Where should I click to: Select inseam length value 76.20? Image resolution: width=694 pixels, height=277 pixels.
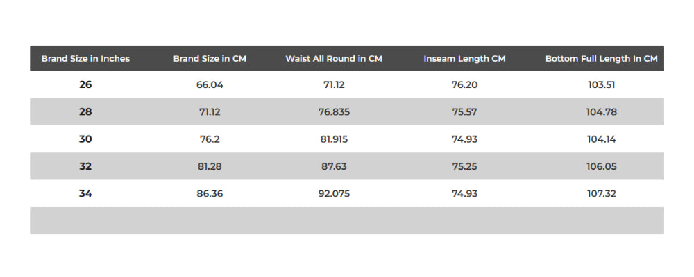click(x=464, y=84)
